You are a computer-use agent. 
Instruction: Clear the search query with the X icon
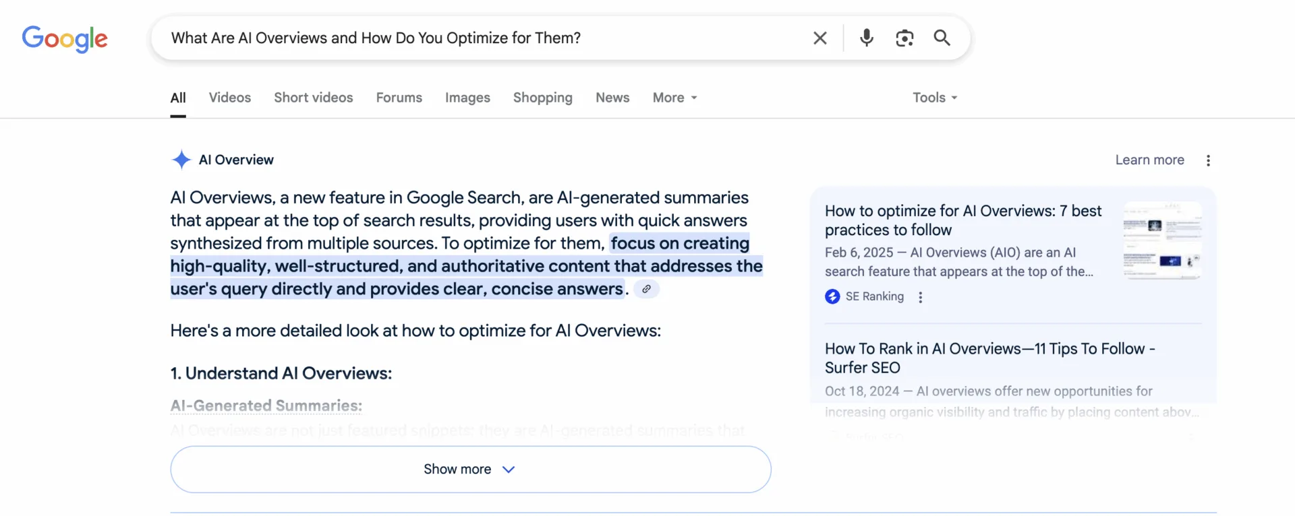coord(820,38)
